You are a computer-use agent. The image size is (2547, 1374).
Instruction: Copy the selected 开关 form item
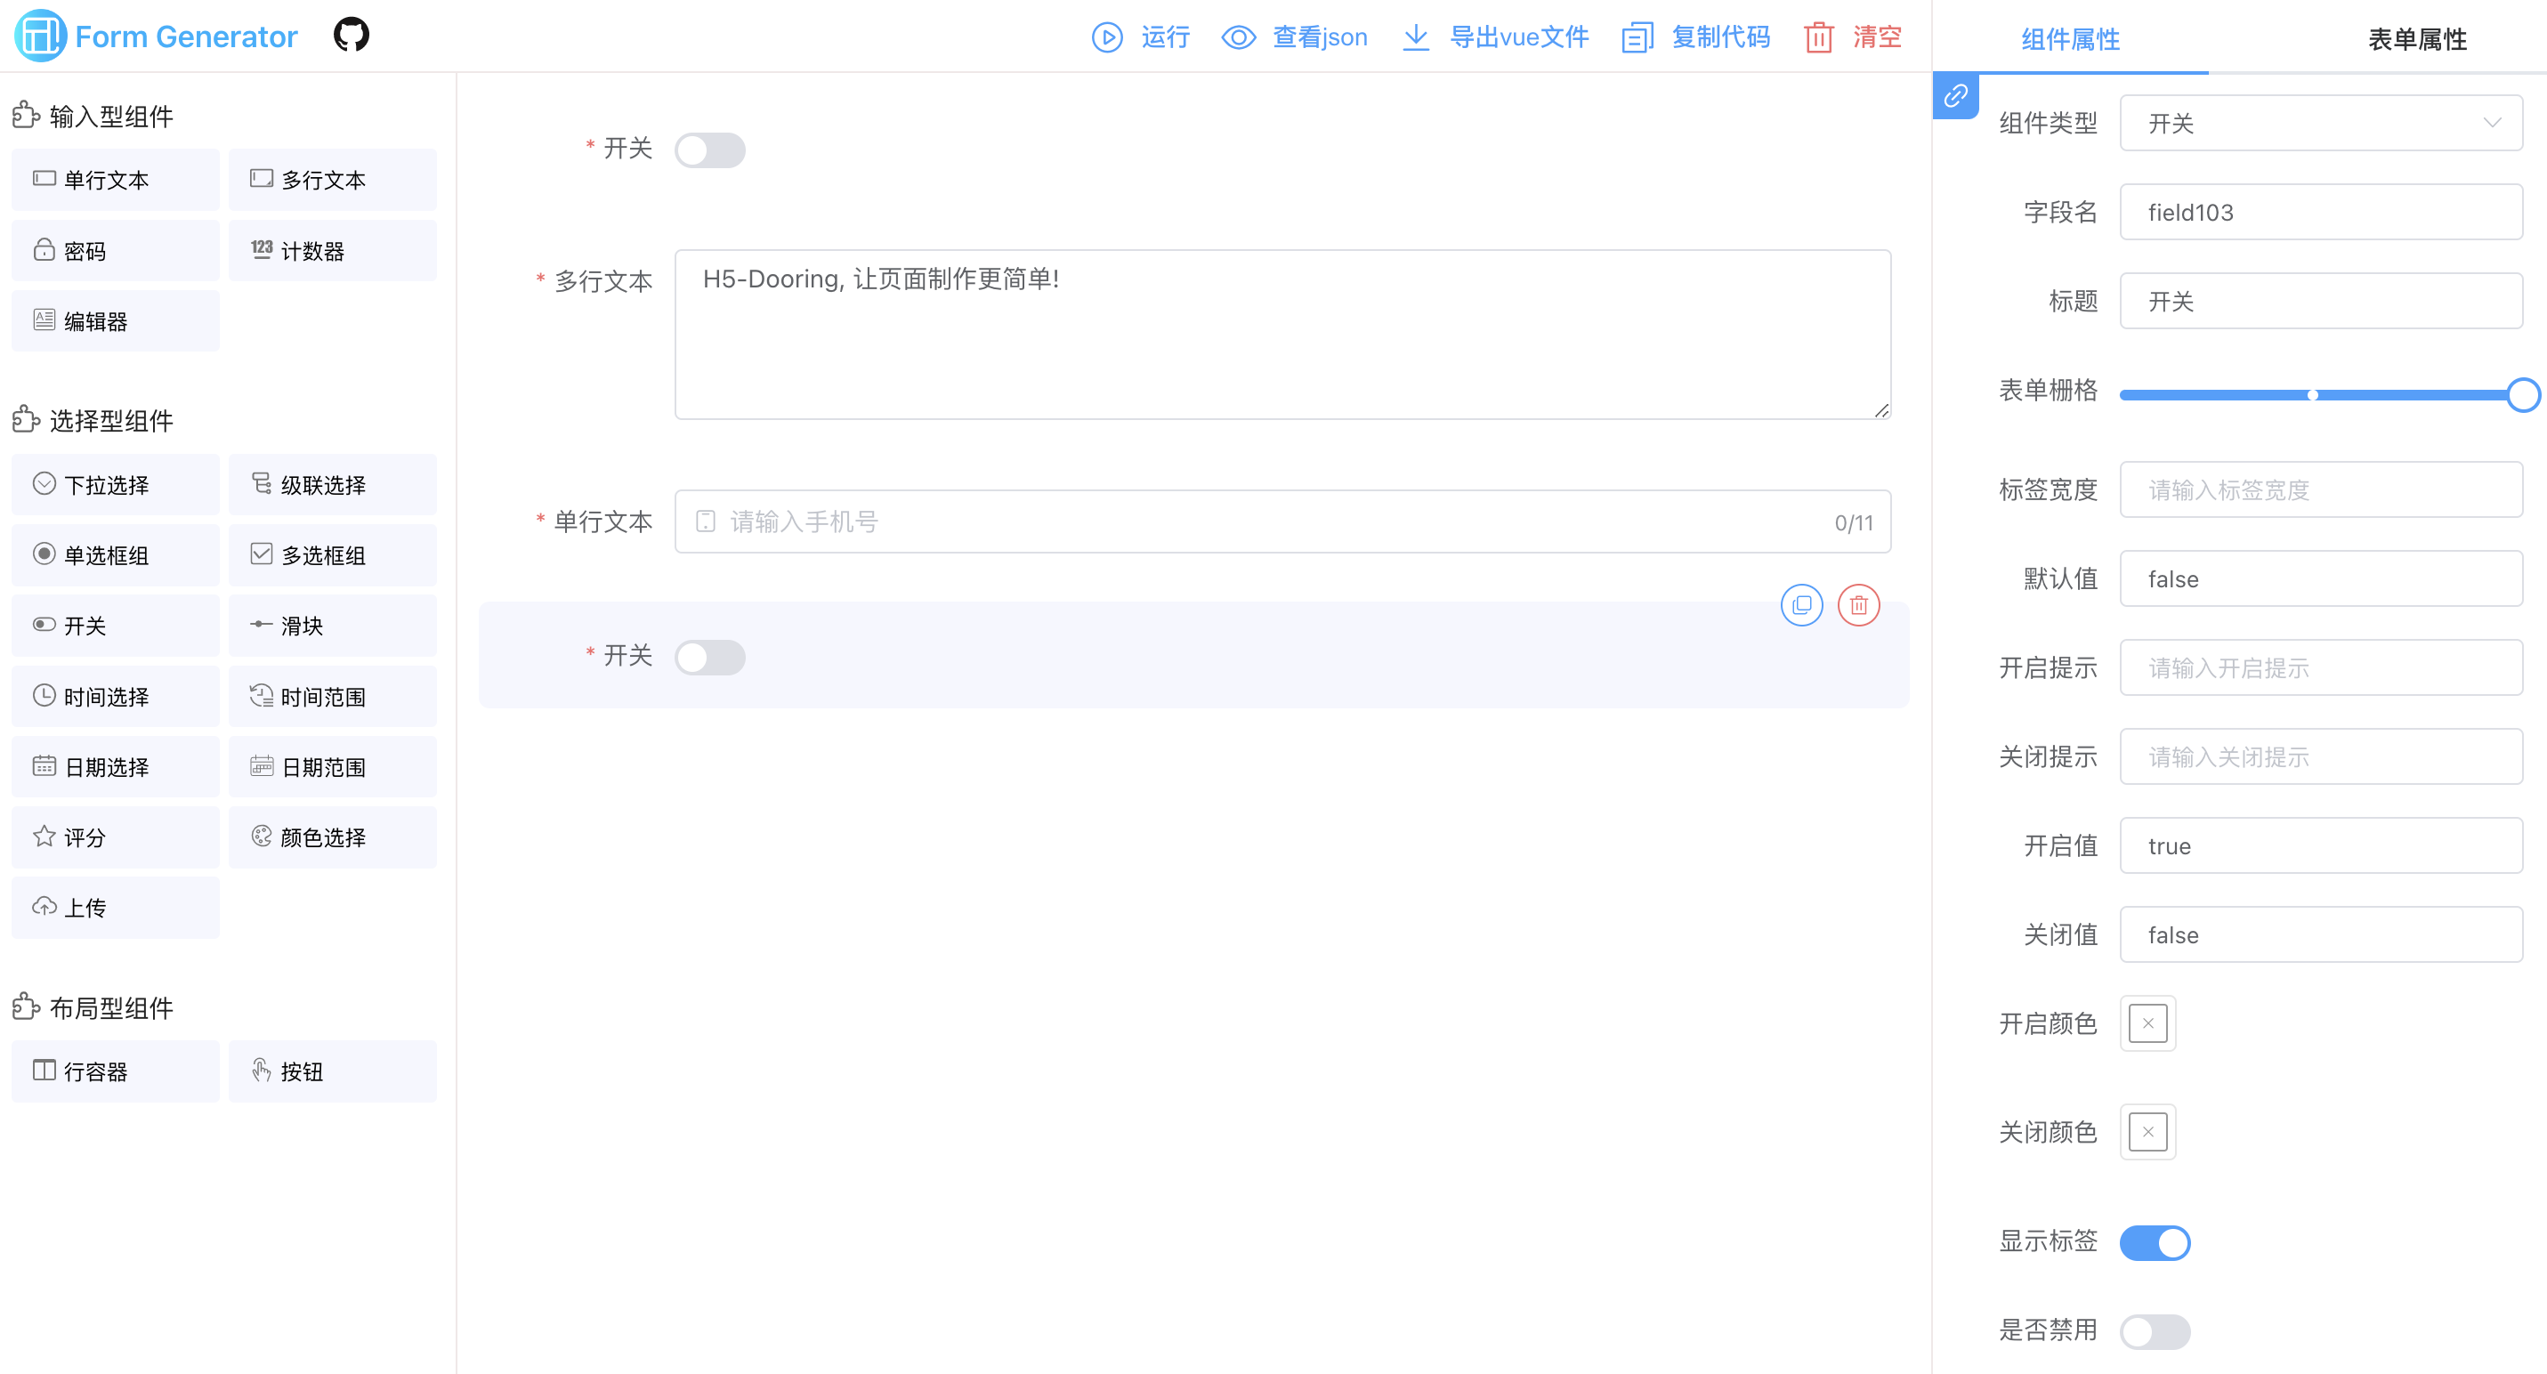pyautogui.click(x=1801, y=604)
